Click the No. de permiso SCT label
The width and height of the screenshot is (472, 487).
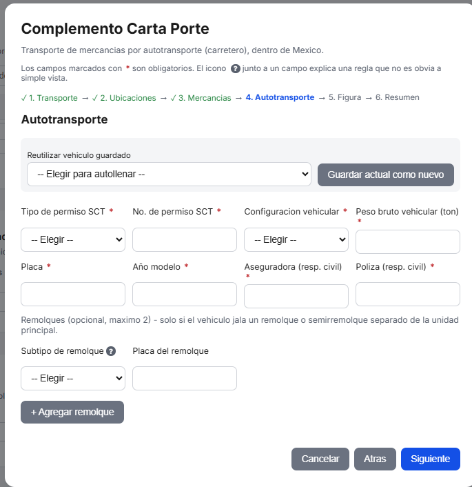pos(172,212)
